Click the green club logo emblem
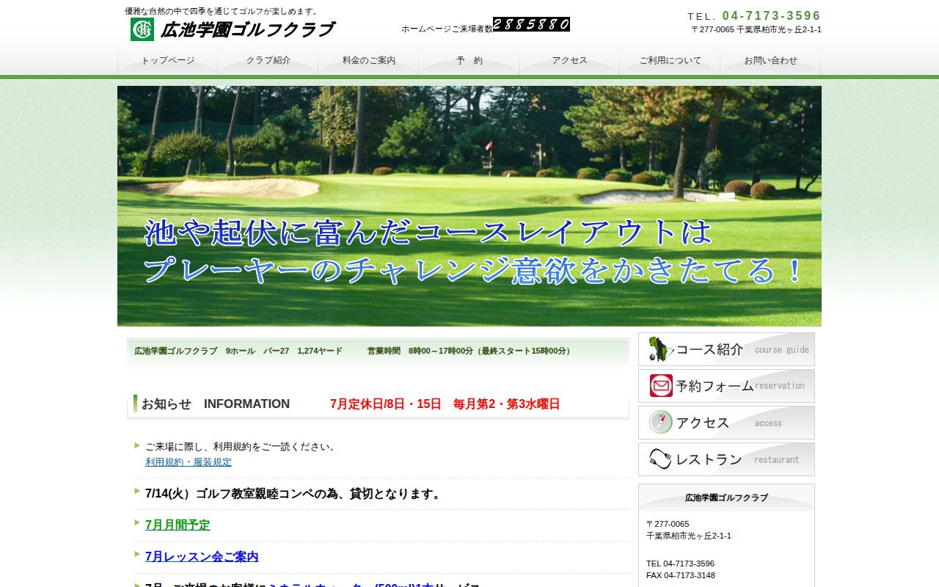The width and height of the screenshot is (939, 587). tap(142, 29)
